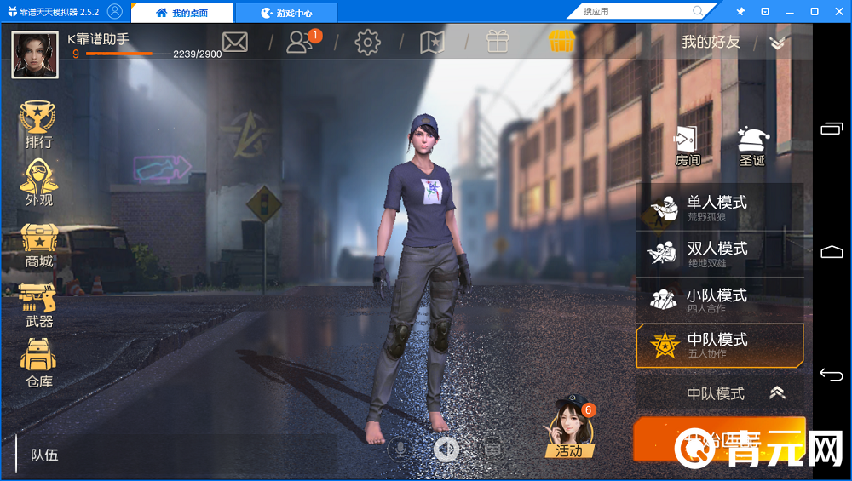
Task: Click the orange start match button
Action: (719, 439)
